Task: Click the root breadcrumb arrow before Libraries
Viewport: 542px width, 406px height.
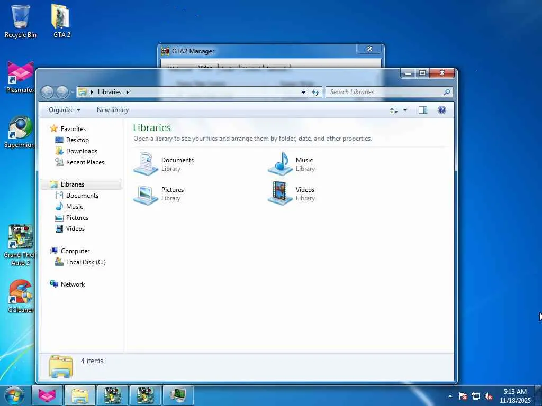Action: pos(92,92)
